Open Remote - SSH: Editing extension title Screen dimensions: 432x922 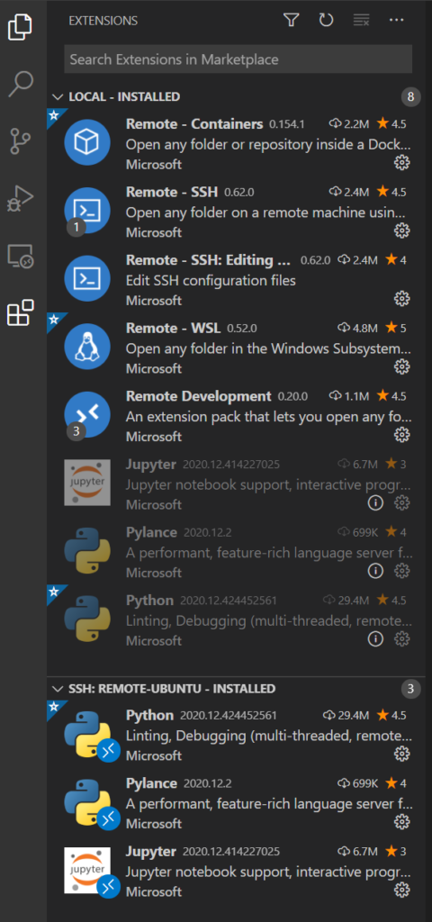(x=209, y=260)
